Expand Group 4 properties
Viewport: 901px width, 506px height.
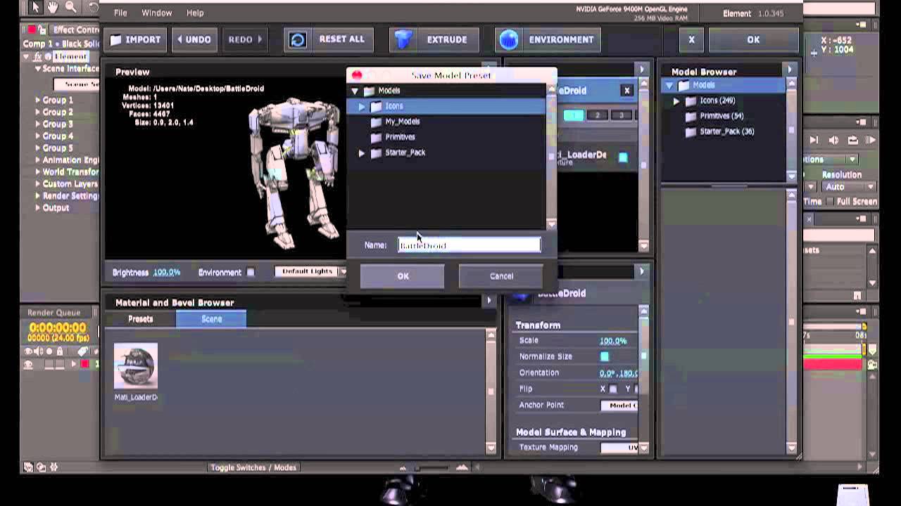pos(37,136)
